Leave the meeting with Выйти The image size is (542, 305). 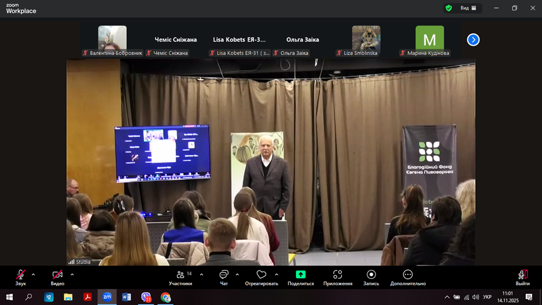point(523,277)
